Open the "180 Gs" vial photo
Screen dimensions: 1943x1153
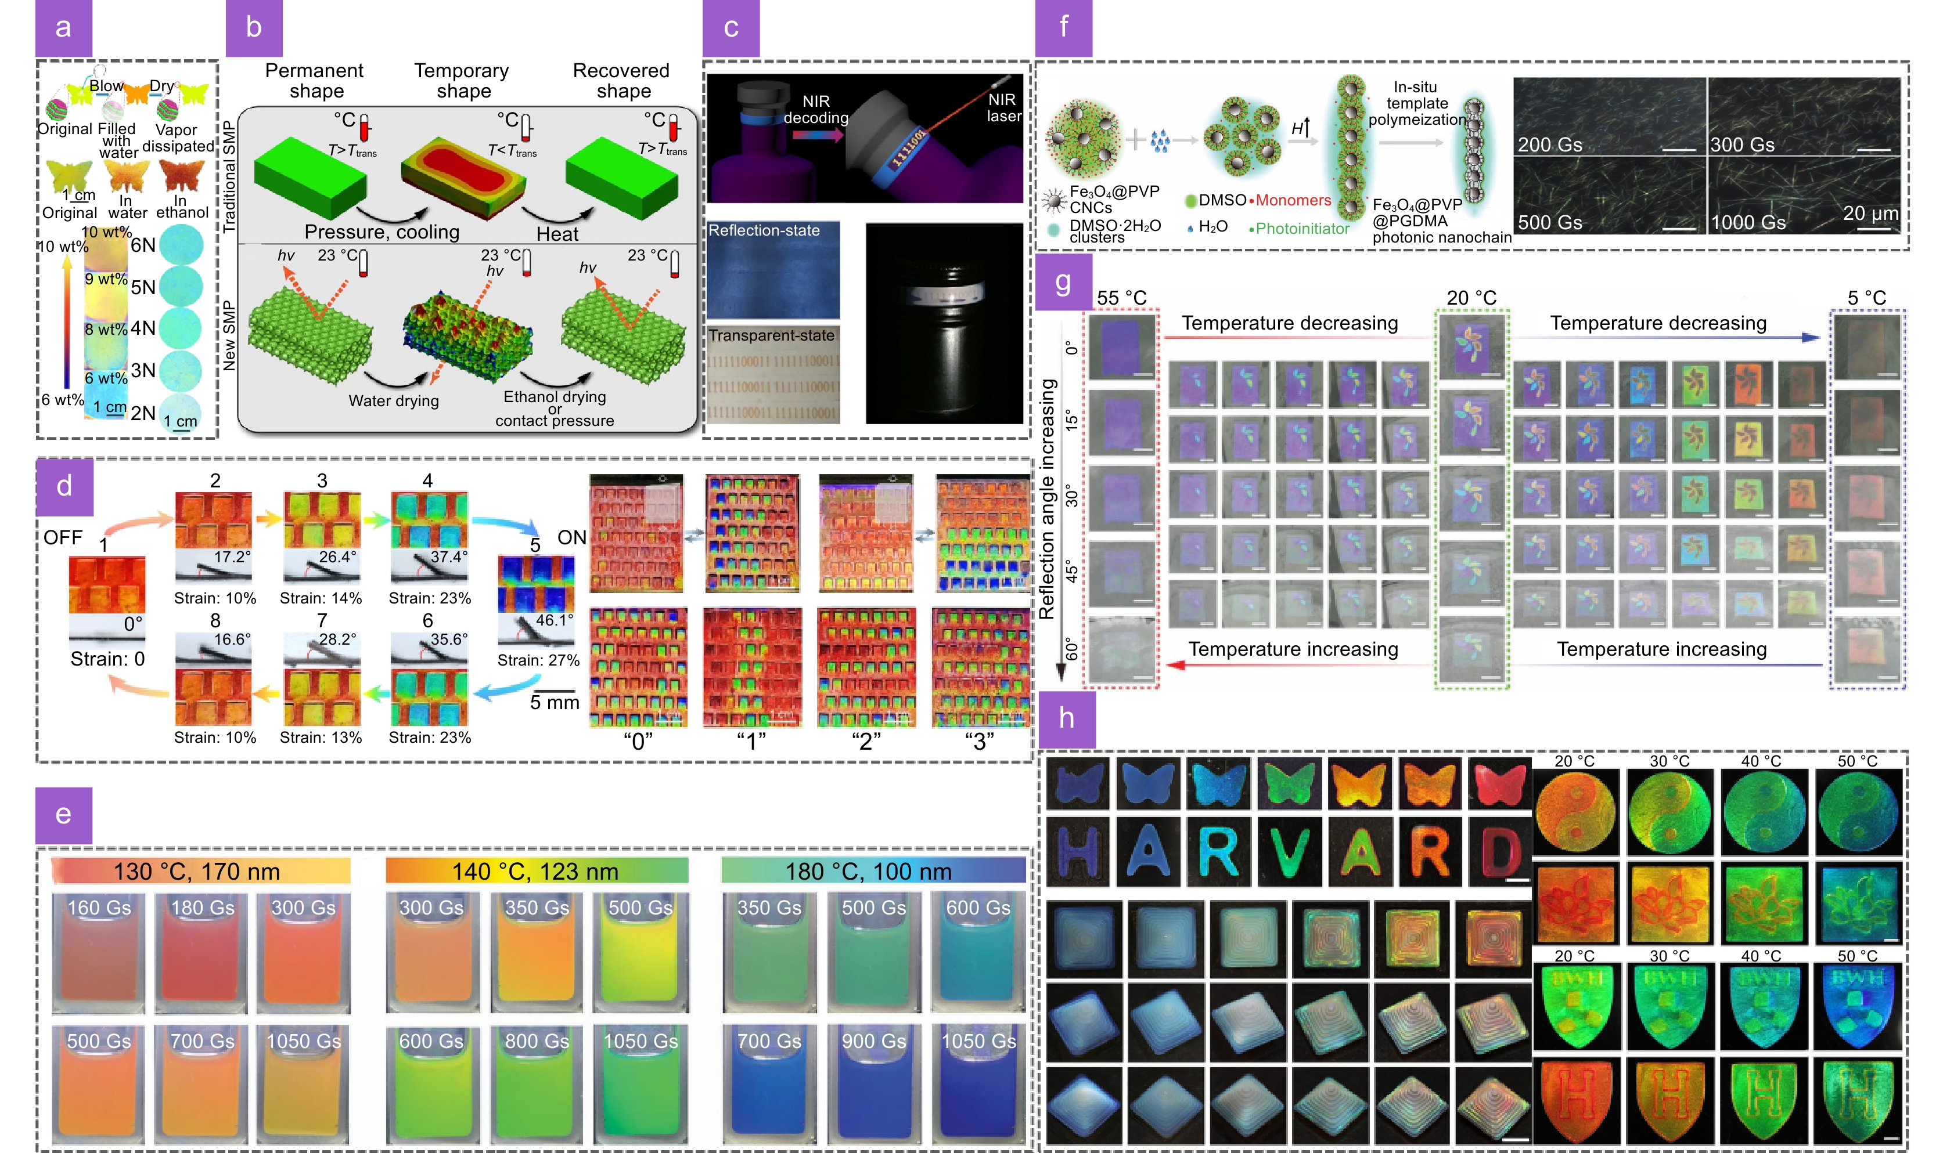pos(202,954)
